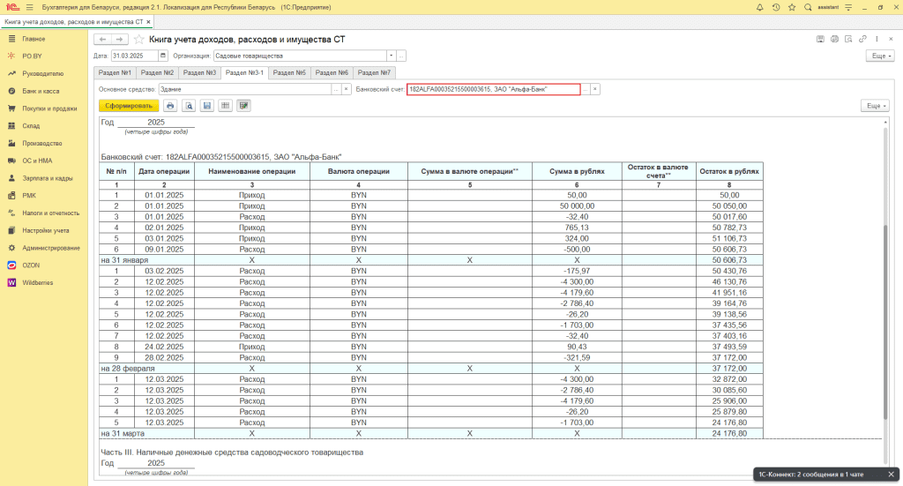Switch to Раздел №2 tab
The image size is (903, 486).
pos(157,72)
